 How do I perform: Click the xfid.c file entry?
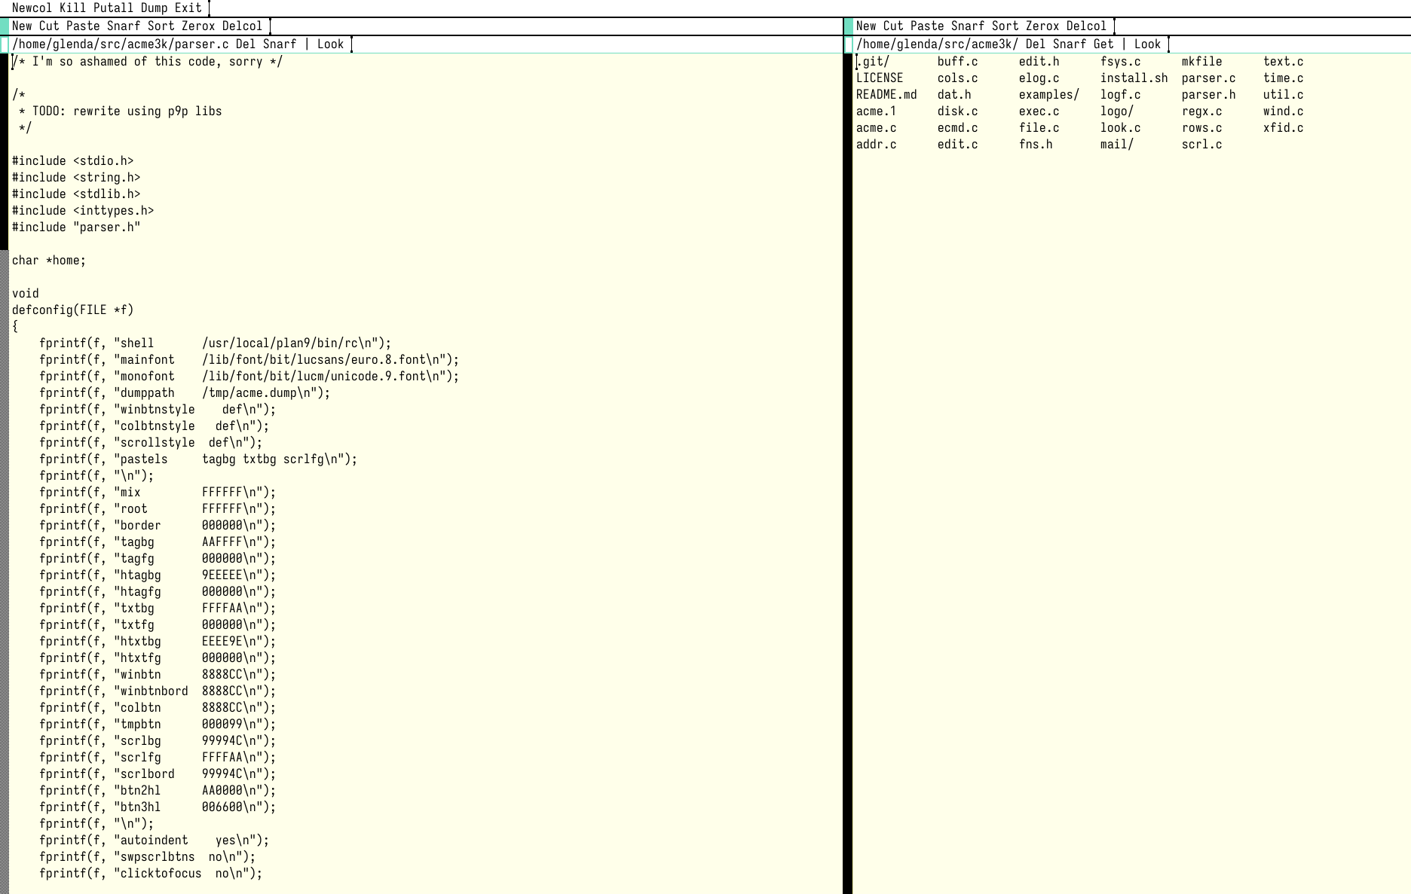tap(1284, 128)
